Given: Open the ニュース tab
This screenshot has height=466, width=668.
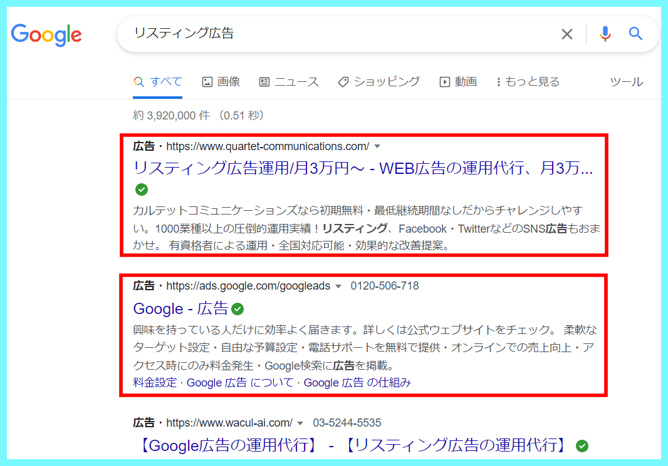Looking at the screenshot, I should coord(289,82).
